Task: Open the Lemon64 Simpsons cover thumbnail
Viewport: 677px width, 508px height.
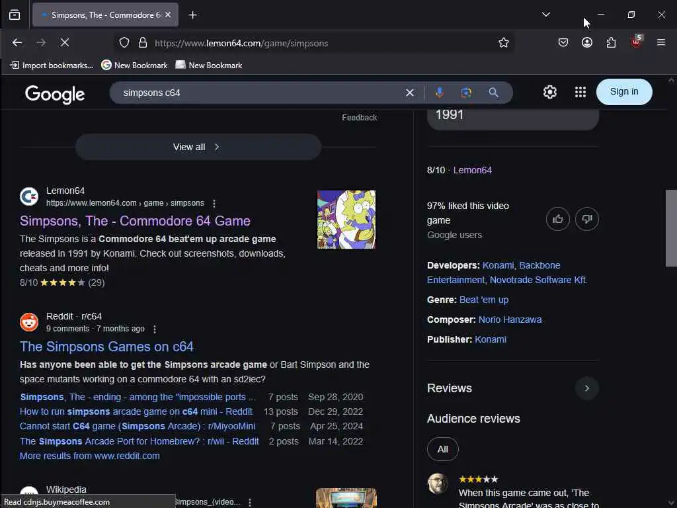Action: click(346, 220)
